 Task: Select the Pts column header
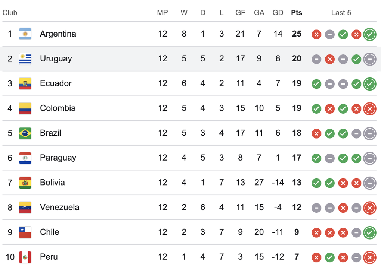point(297,13)
